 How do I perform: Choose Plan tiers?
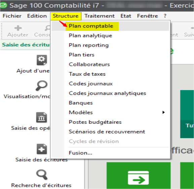coord(110,55)
